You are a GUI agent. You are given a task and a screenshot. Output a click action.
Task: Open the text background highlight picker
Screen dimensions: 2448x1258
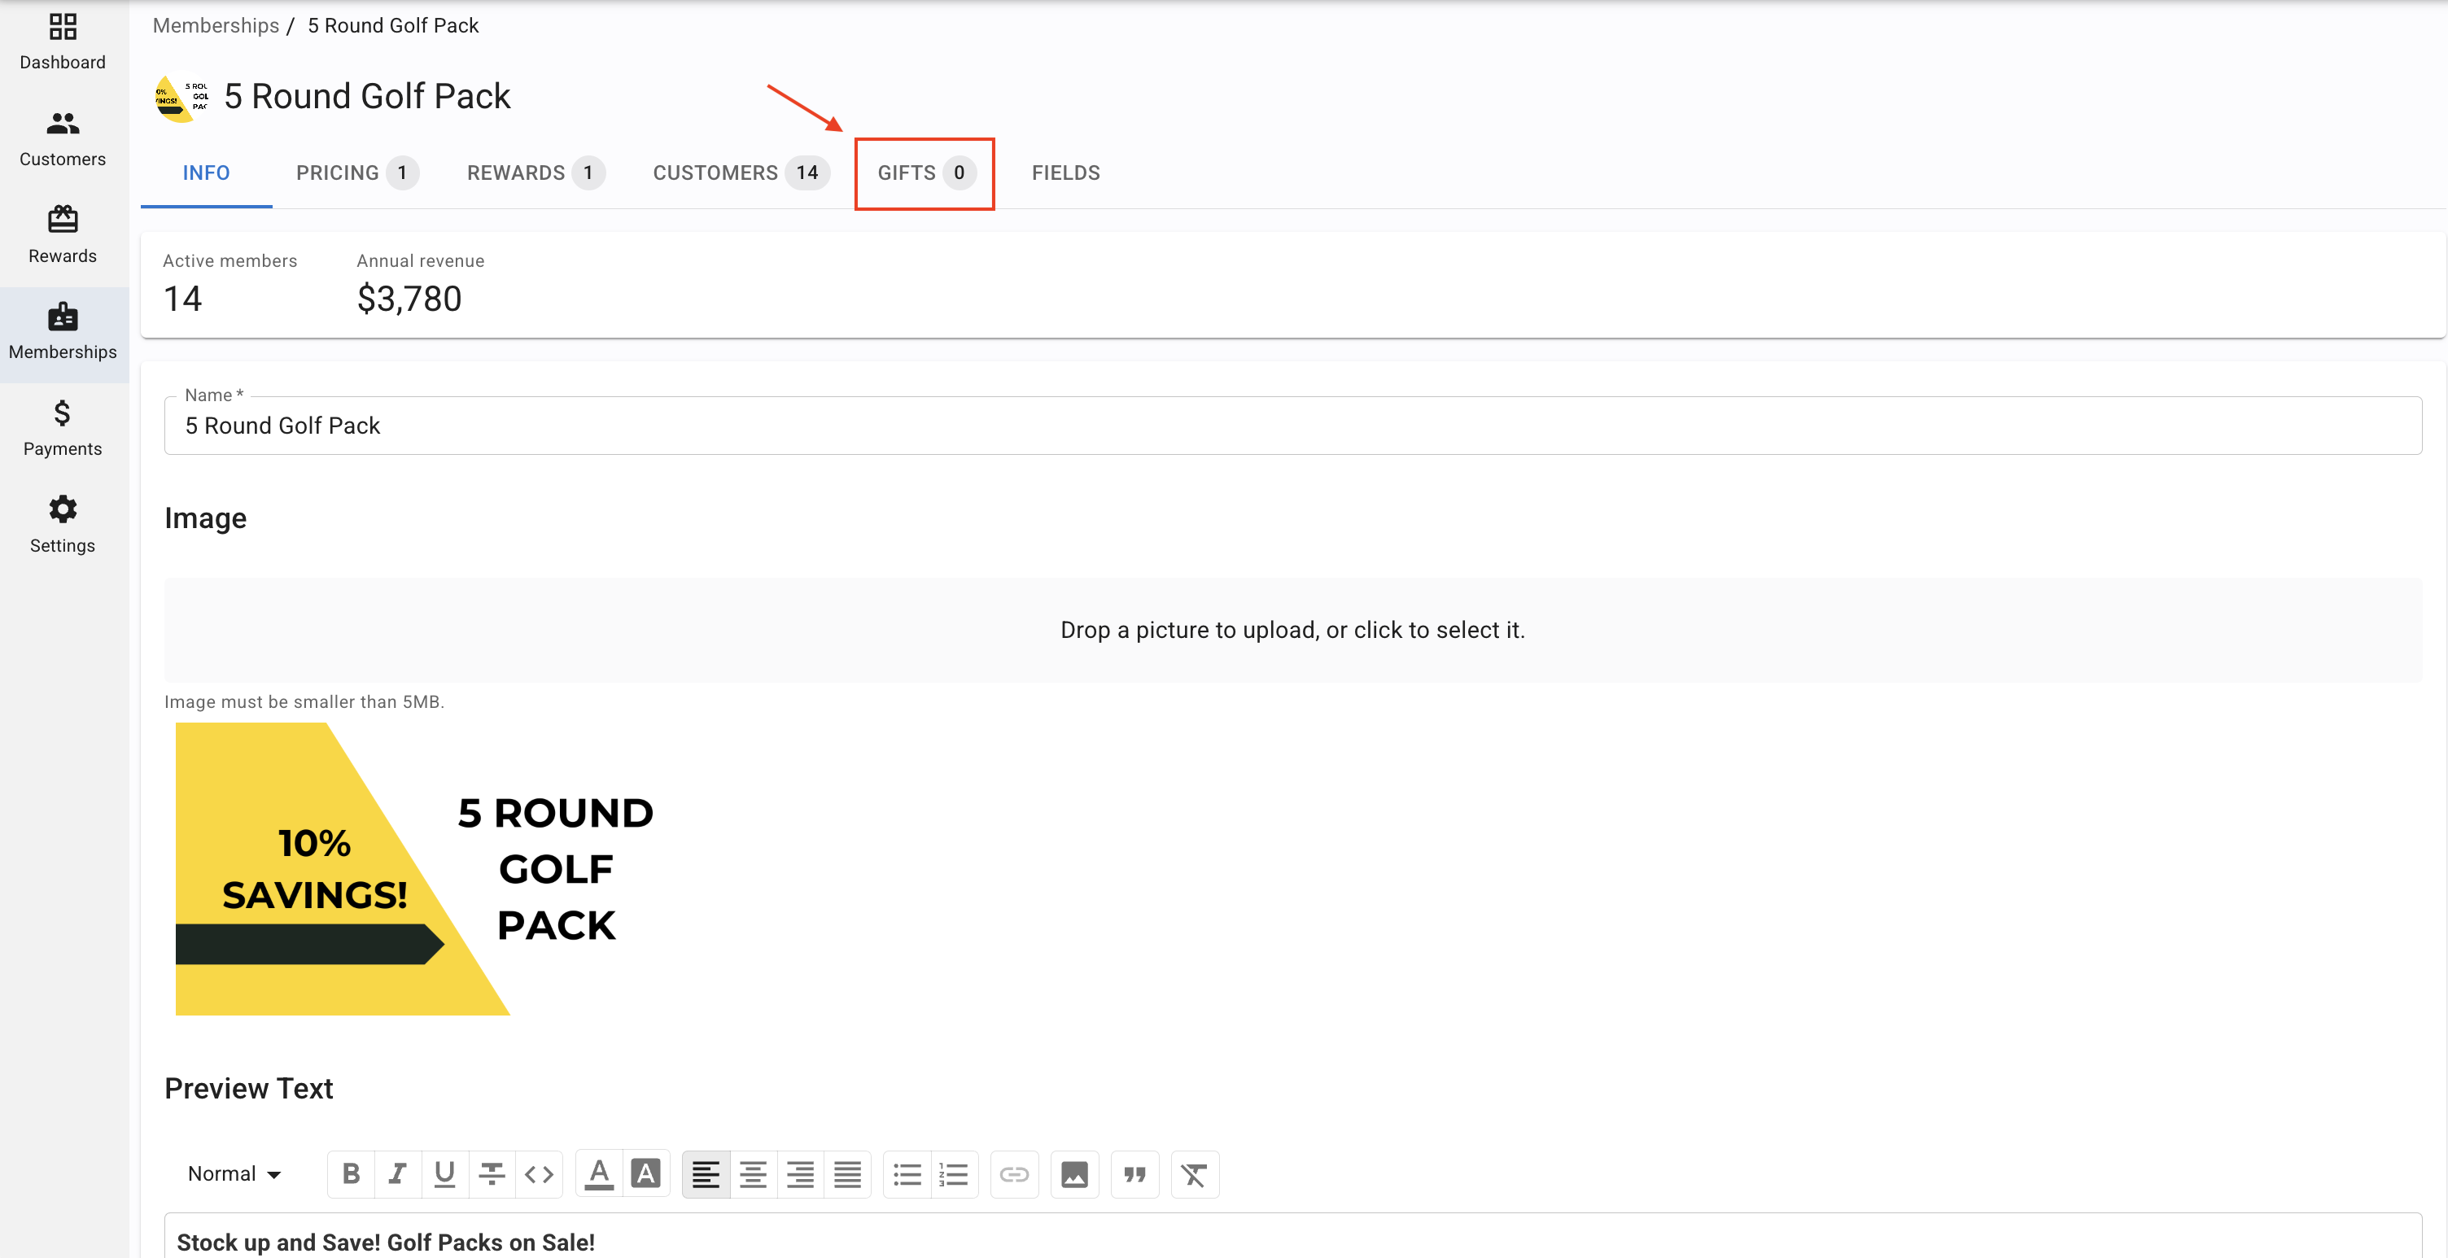(x=646, y=1174)
